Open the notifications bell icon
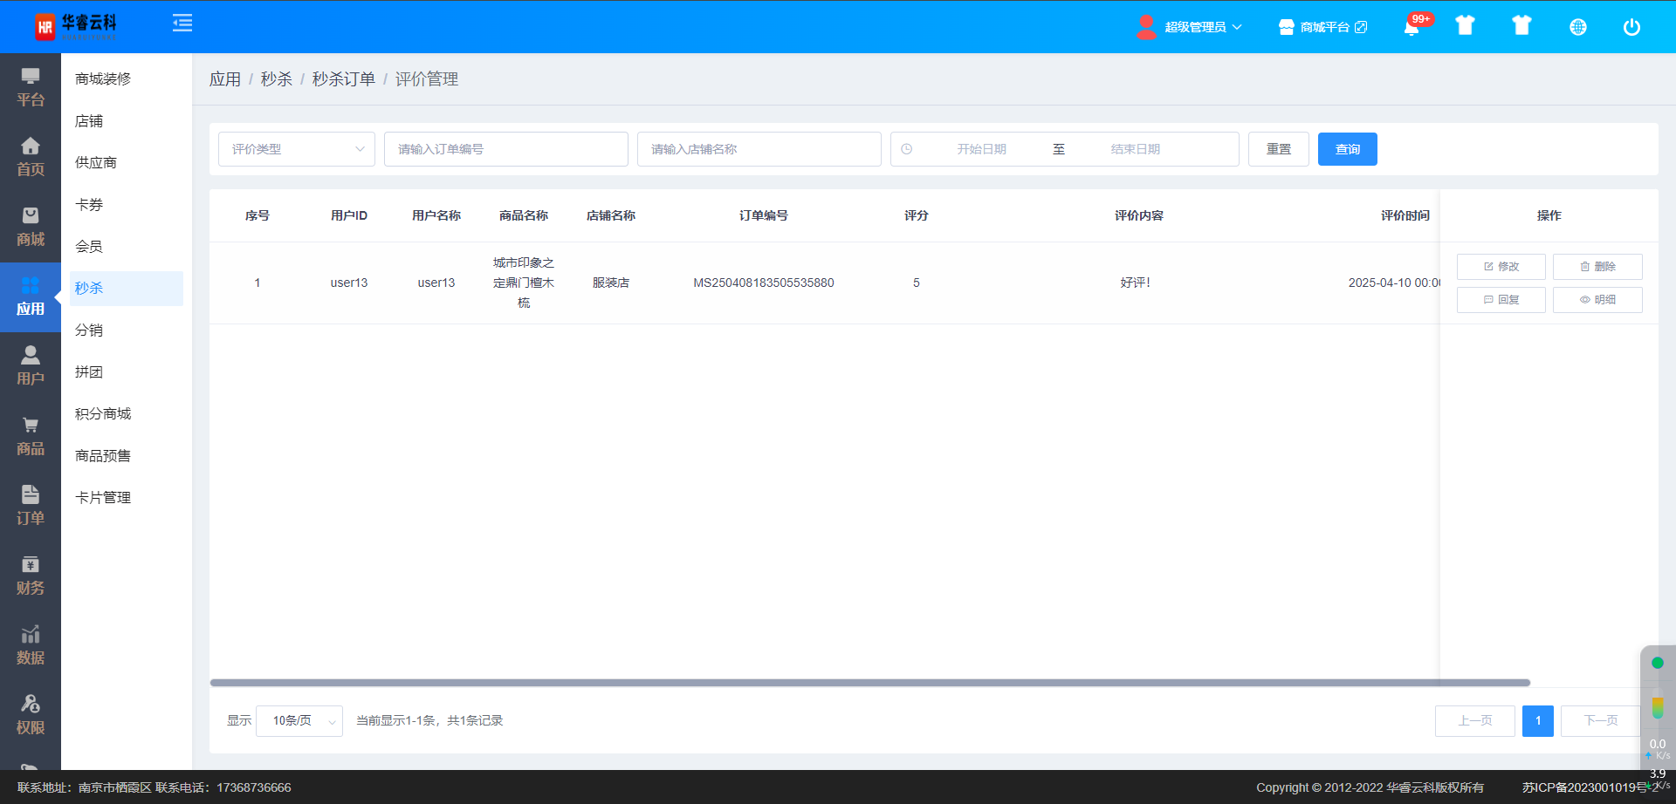 click(1411, 27)
